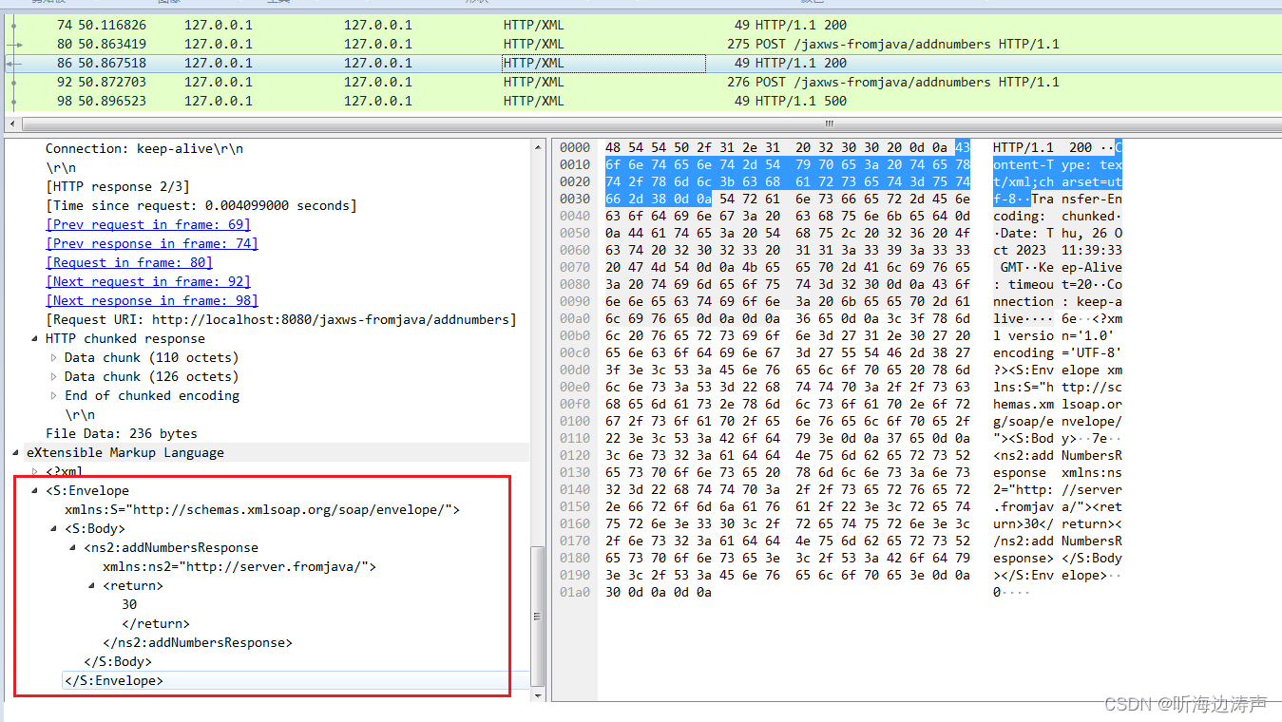The height and width of the screenshot is (722, 1282).
Task: Click hex offset row 0000
Action: (575, 148)
